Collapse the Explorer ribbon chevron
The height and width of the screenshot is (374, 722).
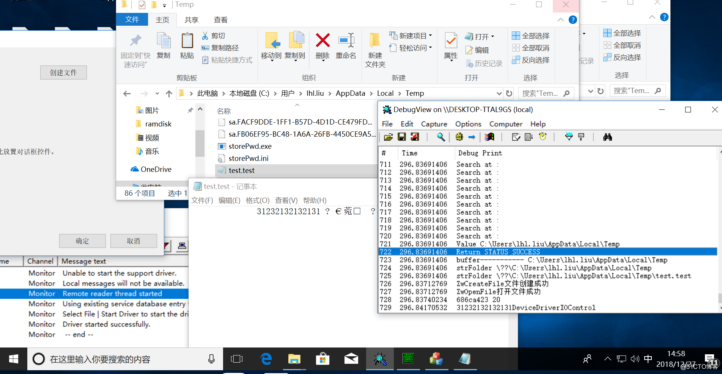point(561,20)
